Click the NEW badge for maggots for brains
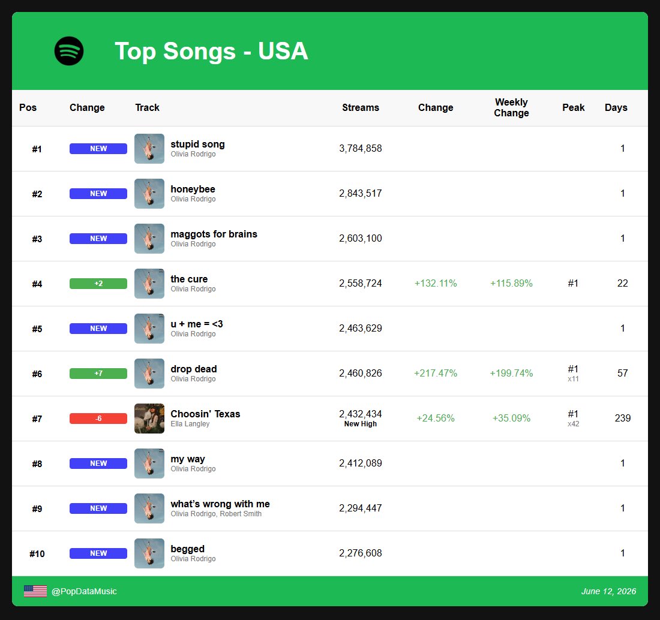Screen dimensions: 660x620 [98, 239]
